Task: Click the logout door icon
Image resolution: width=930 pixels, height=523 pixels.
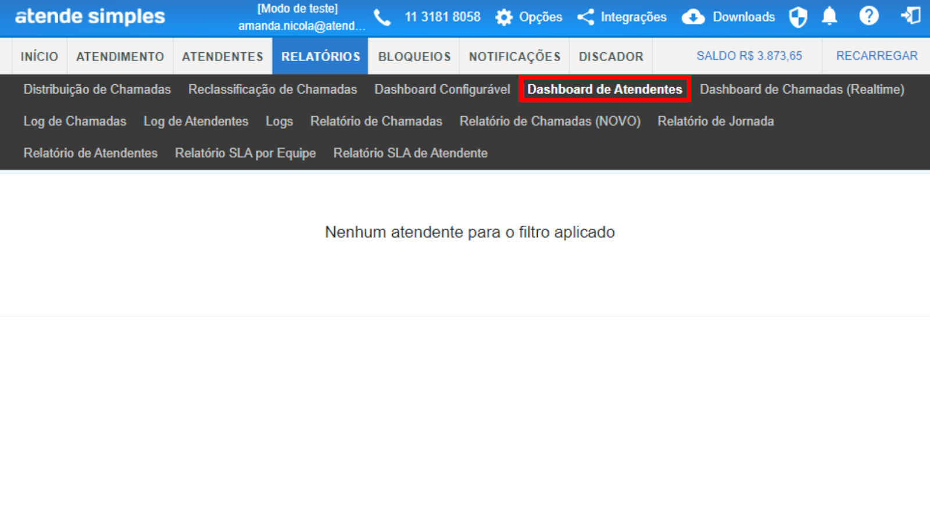Action: click(910, 16)
